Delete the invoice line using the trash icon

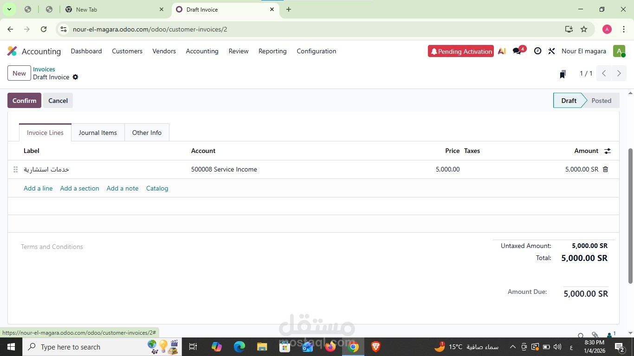[x=605, y=169]
